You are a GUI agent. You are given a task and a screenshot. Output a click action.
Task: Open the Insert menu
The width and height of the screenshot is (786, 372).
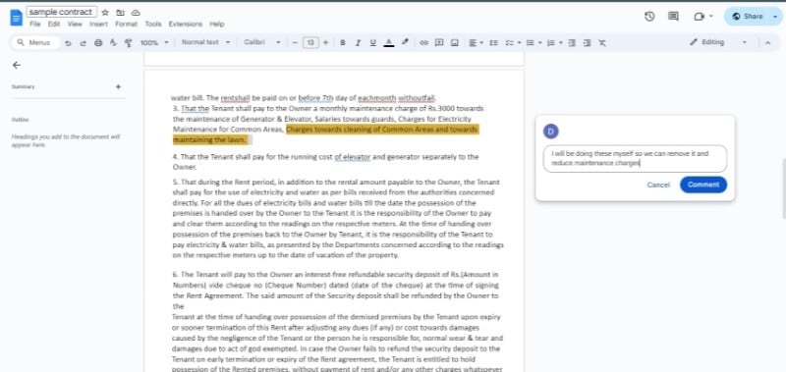99,24
